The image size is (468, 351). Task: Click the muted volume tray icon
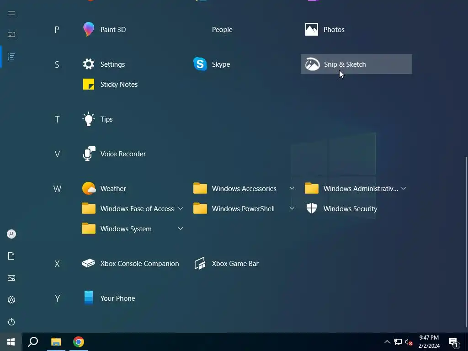tap(409, 342)
